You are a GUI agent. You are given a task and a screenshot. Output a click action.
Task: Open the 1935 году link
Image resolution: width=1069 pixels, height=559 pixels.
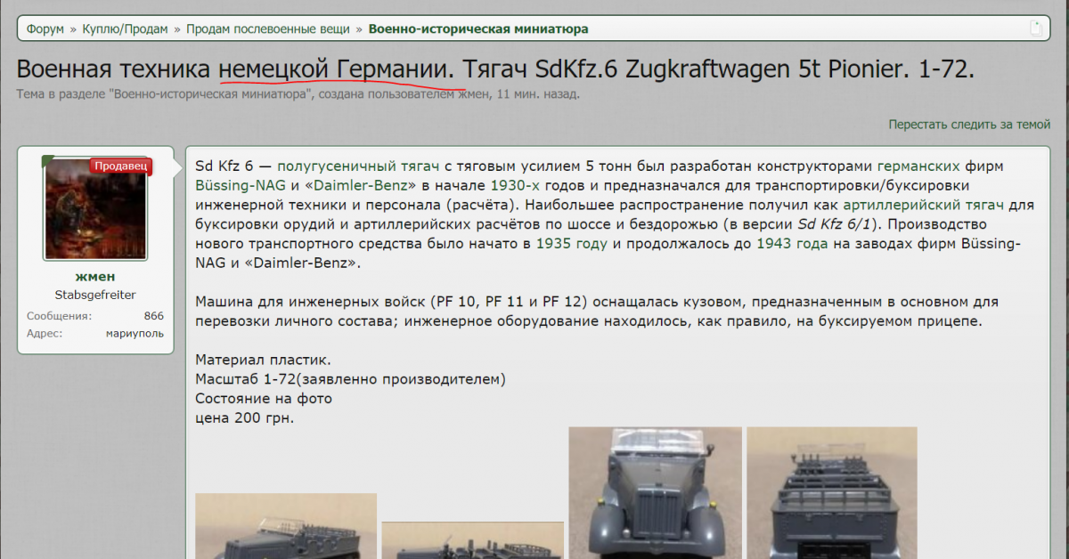(571, 244)
